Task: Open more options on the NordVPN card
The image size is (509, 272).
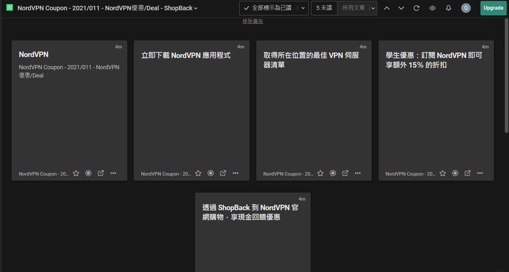Action: (113, 173)
